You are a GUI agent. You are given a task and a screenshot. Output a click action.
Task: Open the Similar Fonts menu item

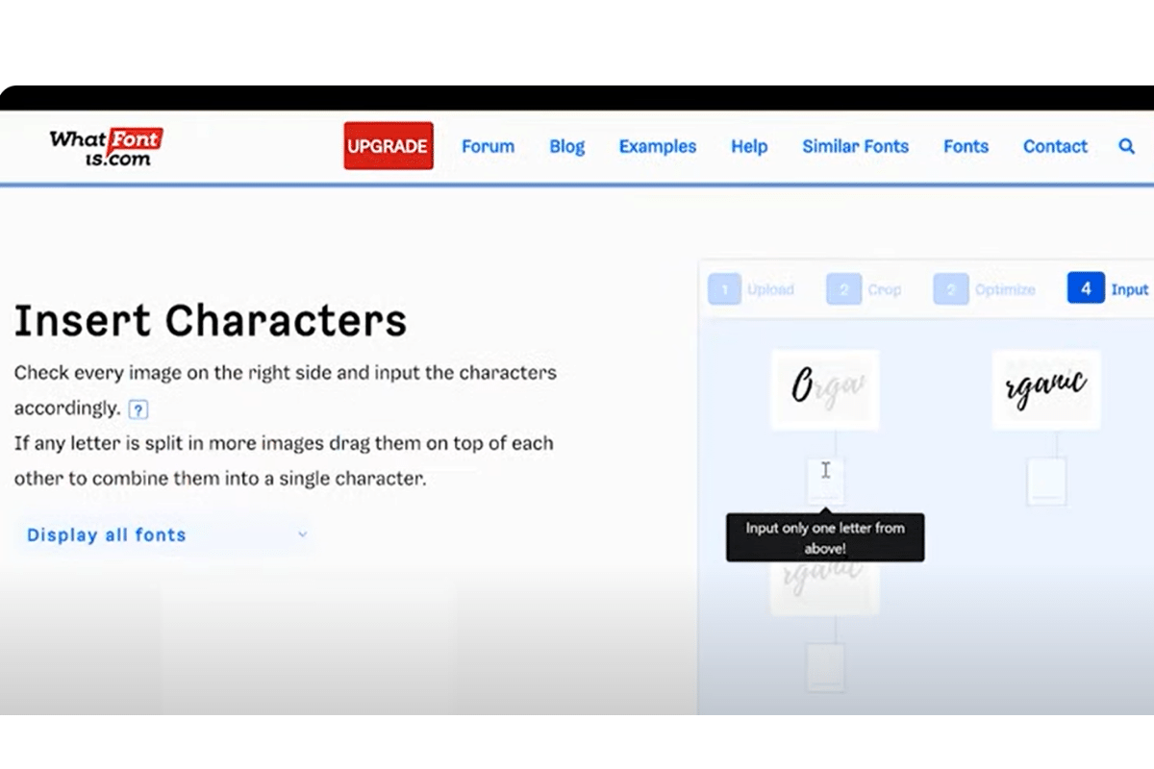[855, 146]
